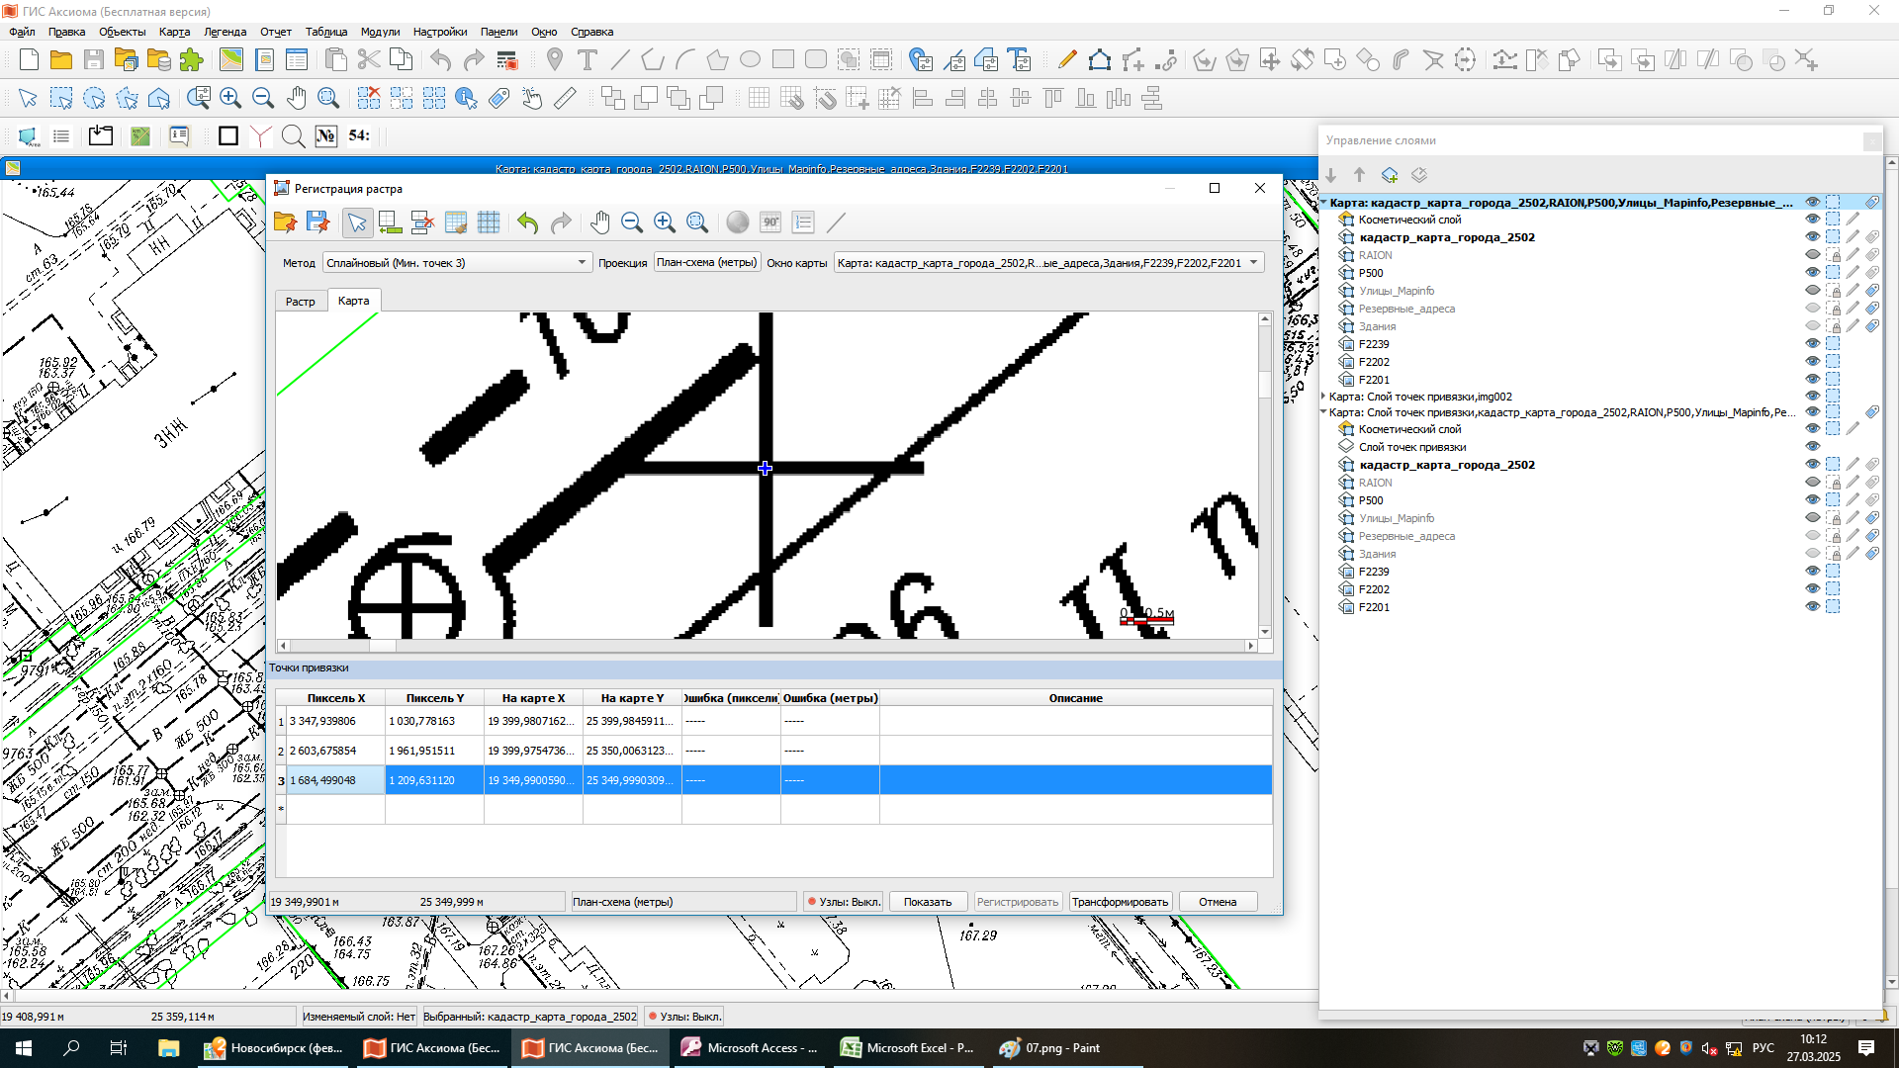Click delete control point row icon
Viewport: 1899px width, 1068px height.
coord(422,222)
